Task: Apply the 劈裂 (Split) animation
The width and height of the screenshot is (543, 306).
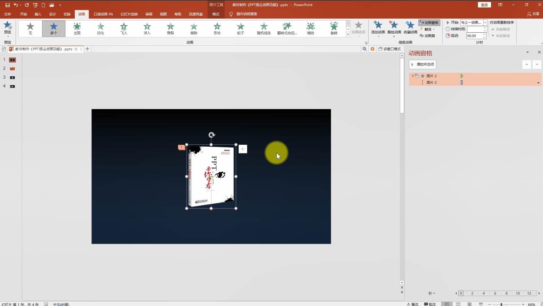Action: coord(171,28)
